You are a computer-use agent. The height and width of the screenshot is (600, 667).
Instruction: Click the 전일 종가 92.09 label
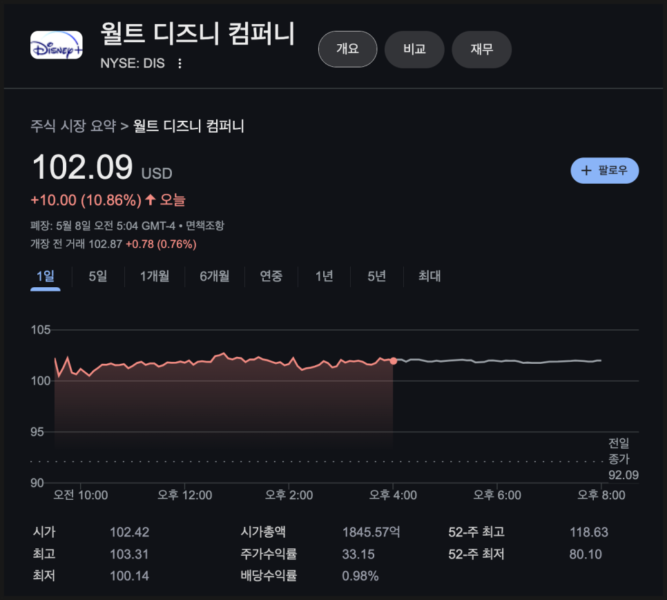pos(623,459)
